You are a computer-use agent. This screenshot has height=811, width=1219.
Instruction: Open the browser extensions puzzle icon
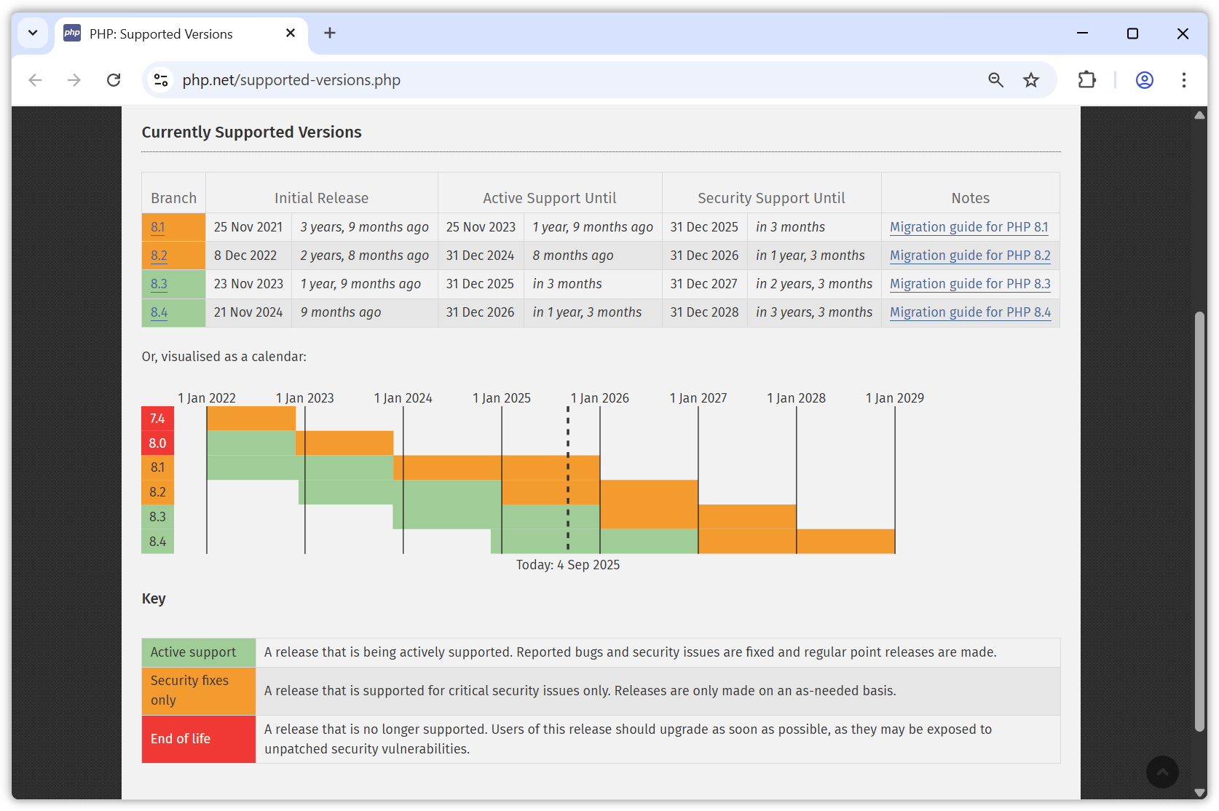(1086, 80)
